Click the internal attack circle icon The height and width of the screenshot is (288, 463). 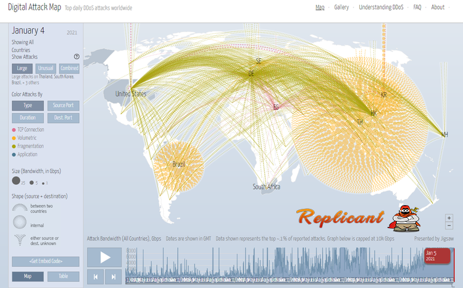pos(20,222)
